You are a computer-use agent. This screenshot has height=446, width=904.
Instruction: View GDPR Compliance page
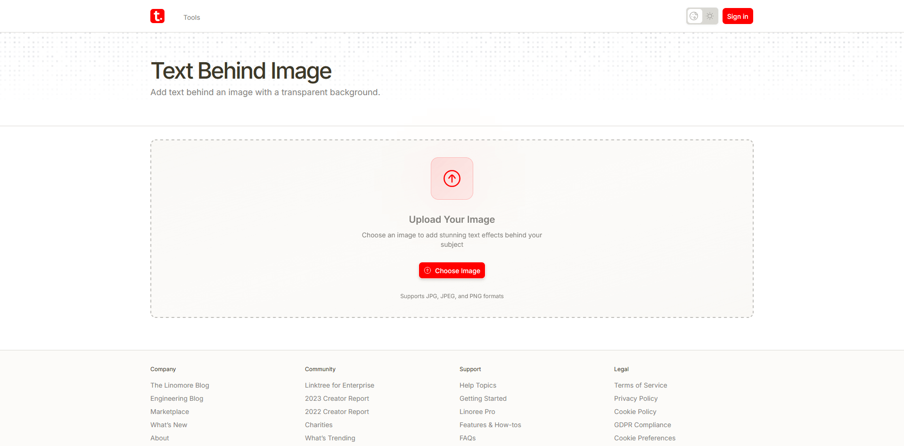point(642,425)
